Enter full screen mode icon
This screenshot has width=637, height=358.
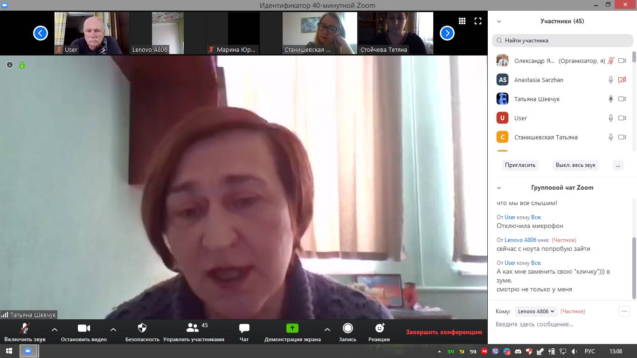pos(478,21)
